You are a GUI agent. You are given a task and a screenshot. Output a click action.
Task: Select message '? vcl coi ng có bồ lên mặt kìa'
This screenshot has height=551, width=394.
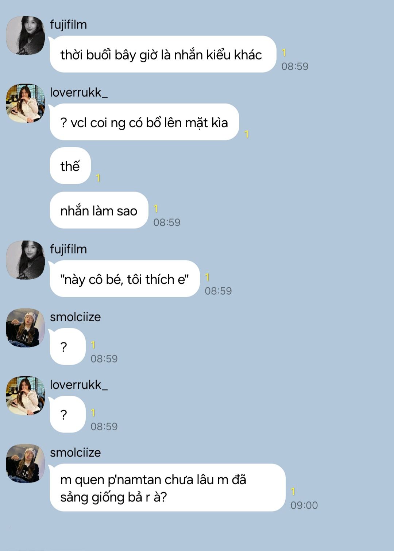pos(144,122)
